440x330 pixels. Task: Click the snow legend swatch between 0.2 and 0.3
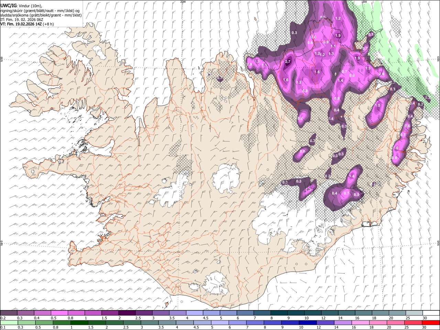9,313
